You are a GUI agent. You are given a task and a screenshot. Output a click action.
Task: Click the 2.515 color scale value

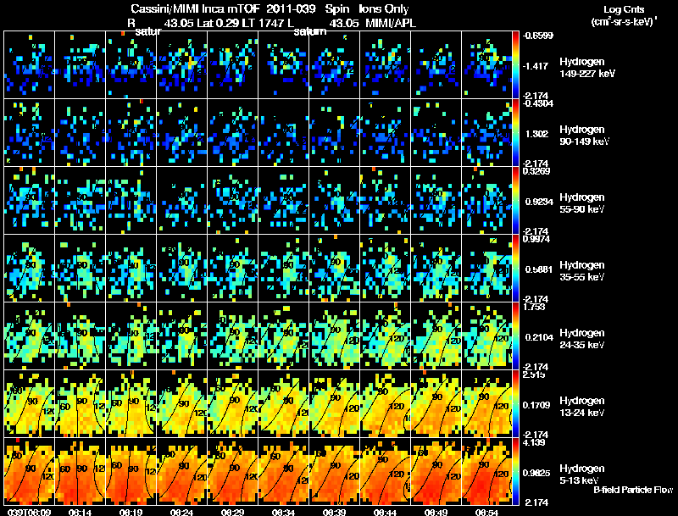click(x=534, y=375)
